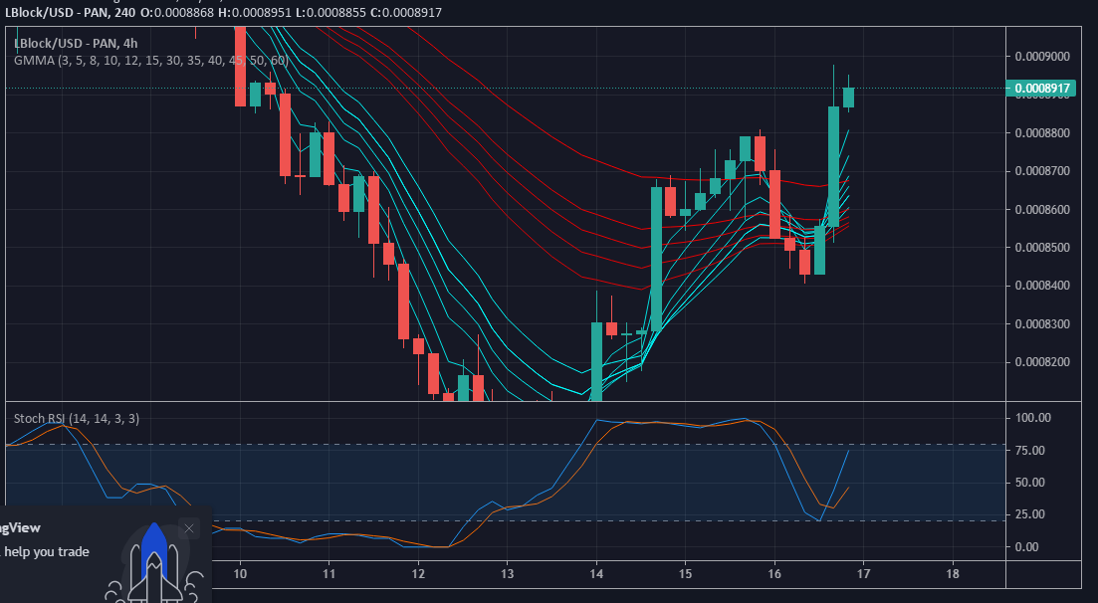Viewport: 1098px width, 603px height.
Task: Click Stoch RSI scale value 25.00
Action: click(x=1030, y=514)
